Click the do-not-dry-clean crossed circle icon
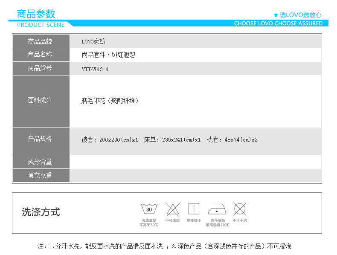Image resolution: width=337 pixels, height=255 pixels. 240,209
